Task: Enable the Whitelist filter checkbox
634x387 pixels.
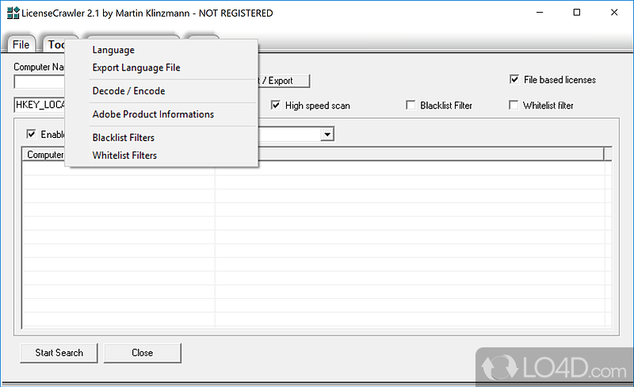Action: pyautogui.click(x=513, y=105)
